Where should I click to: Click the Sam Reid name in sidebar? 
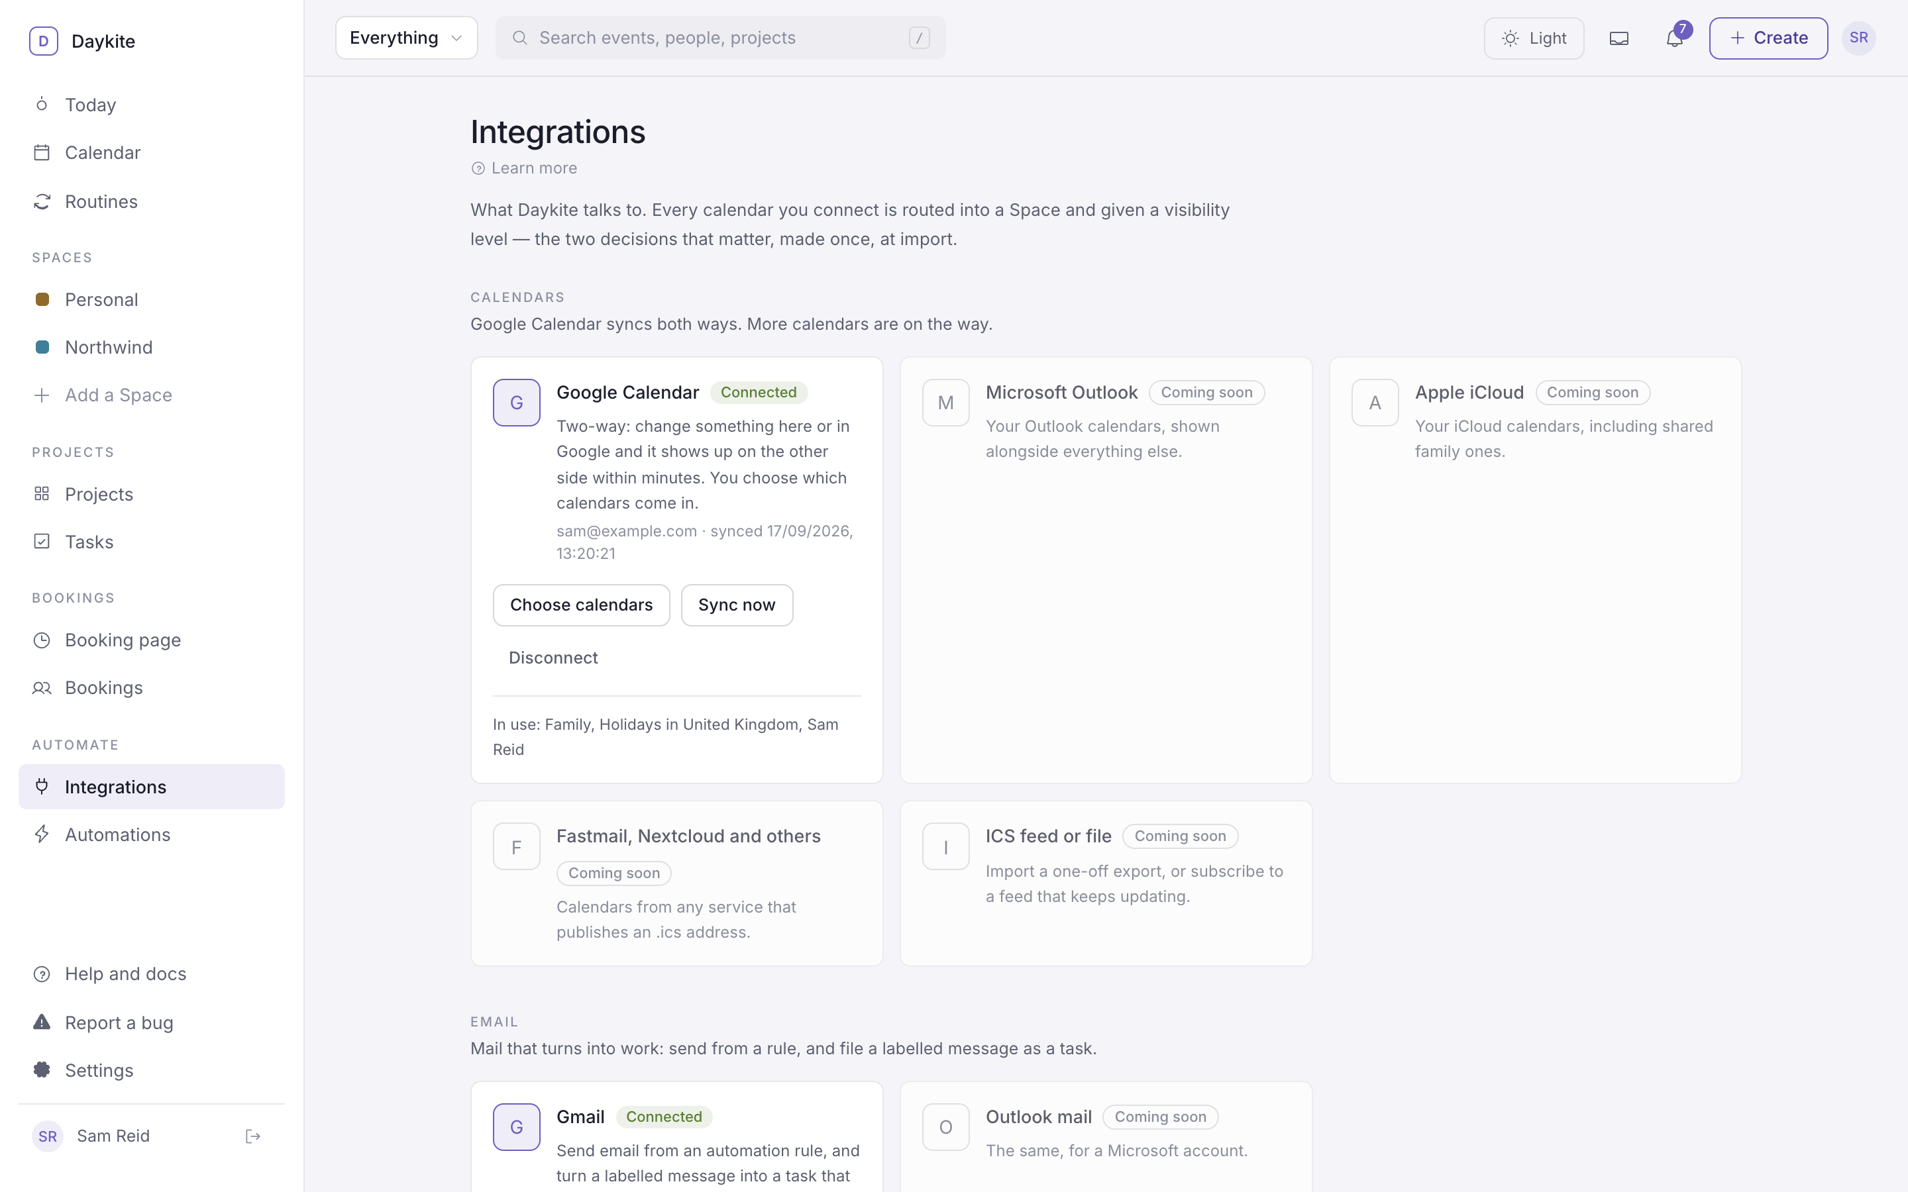(113, 1136)
